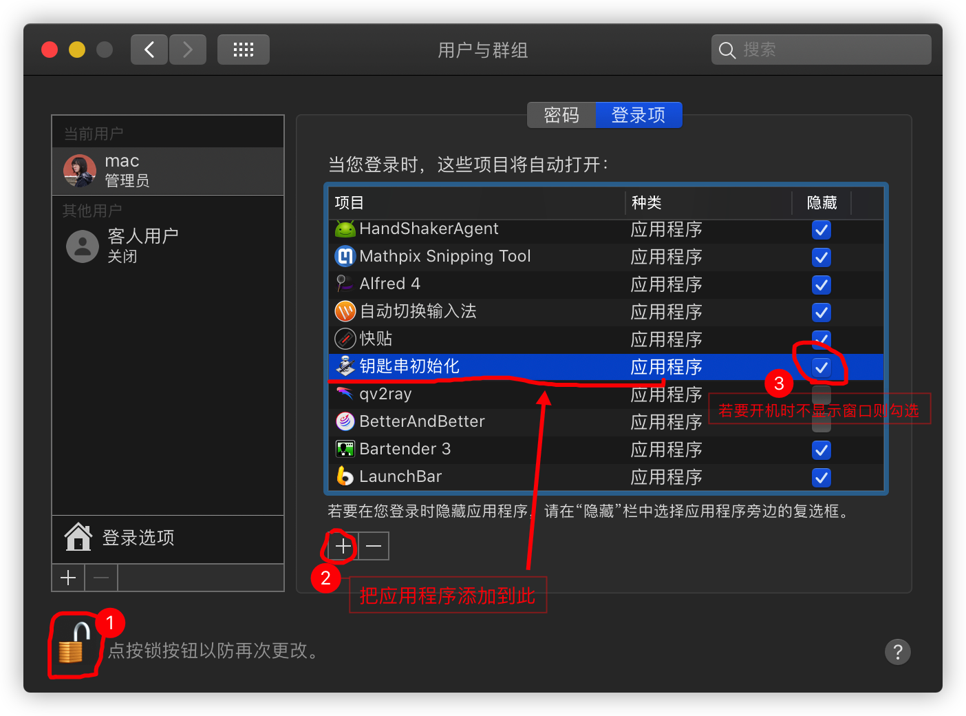Open the show-all grid icon in toolbar

pos(244,50)
